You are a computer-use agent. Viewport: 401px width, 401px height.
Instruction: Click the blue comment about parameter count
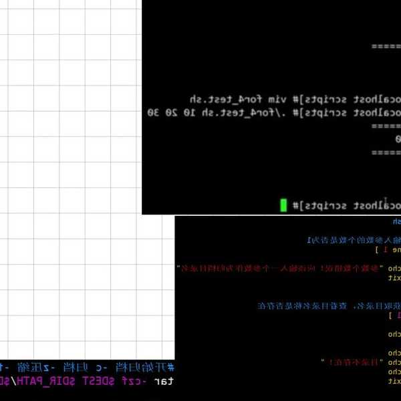tap(353, 239)
